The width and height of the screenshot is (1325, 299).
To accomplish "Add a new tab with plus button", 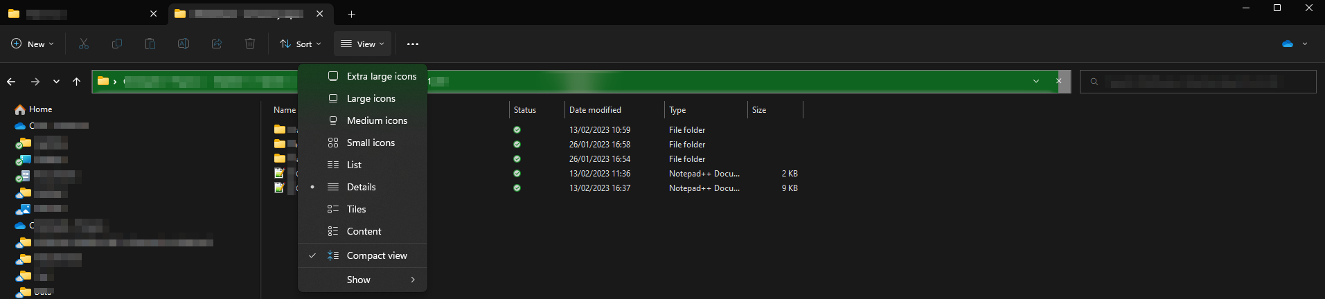I will pyautogui.click(x=352, y=14).
